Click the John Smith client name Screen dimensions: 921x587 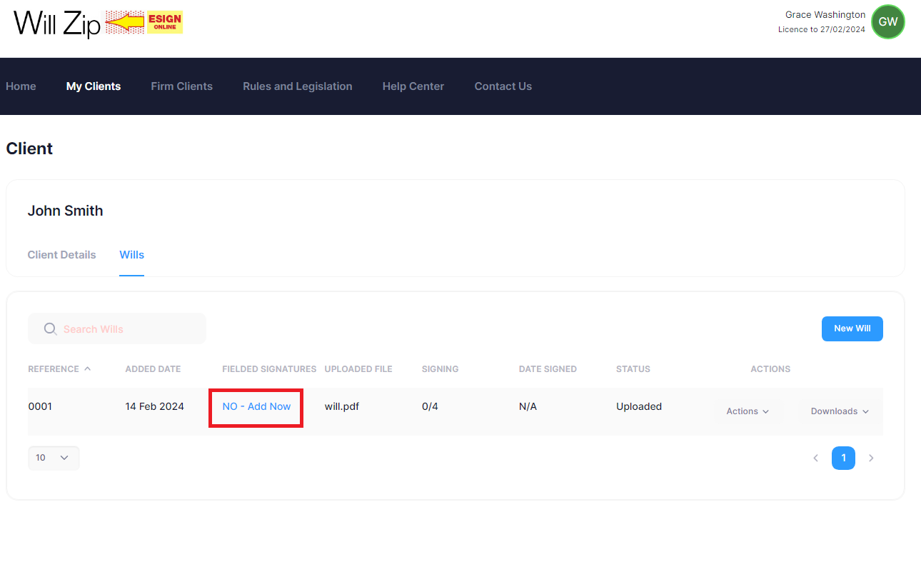65,211
